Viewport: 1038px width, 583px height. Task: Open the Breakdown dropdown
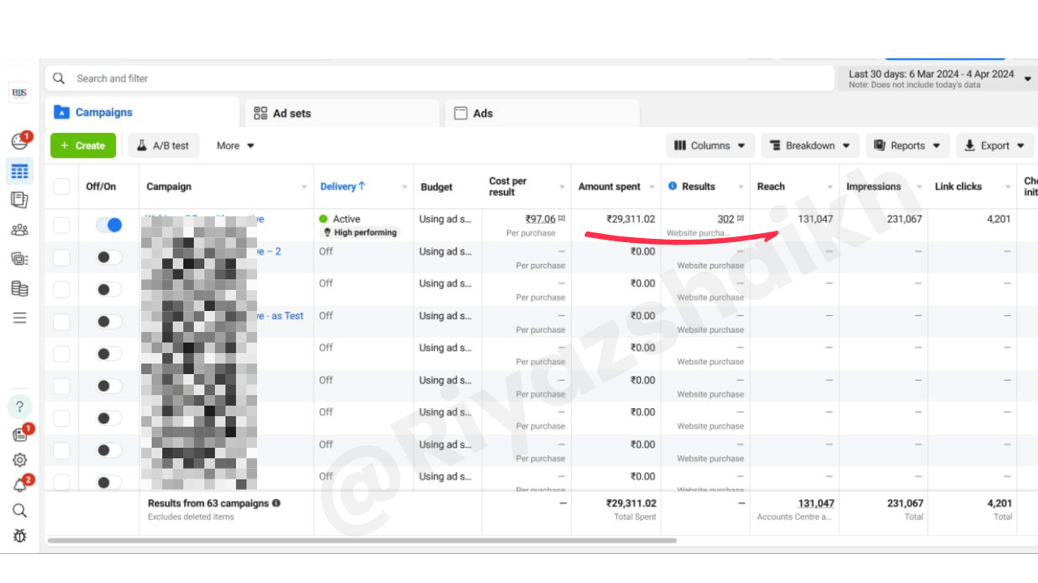pos(809,146)
